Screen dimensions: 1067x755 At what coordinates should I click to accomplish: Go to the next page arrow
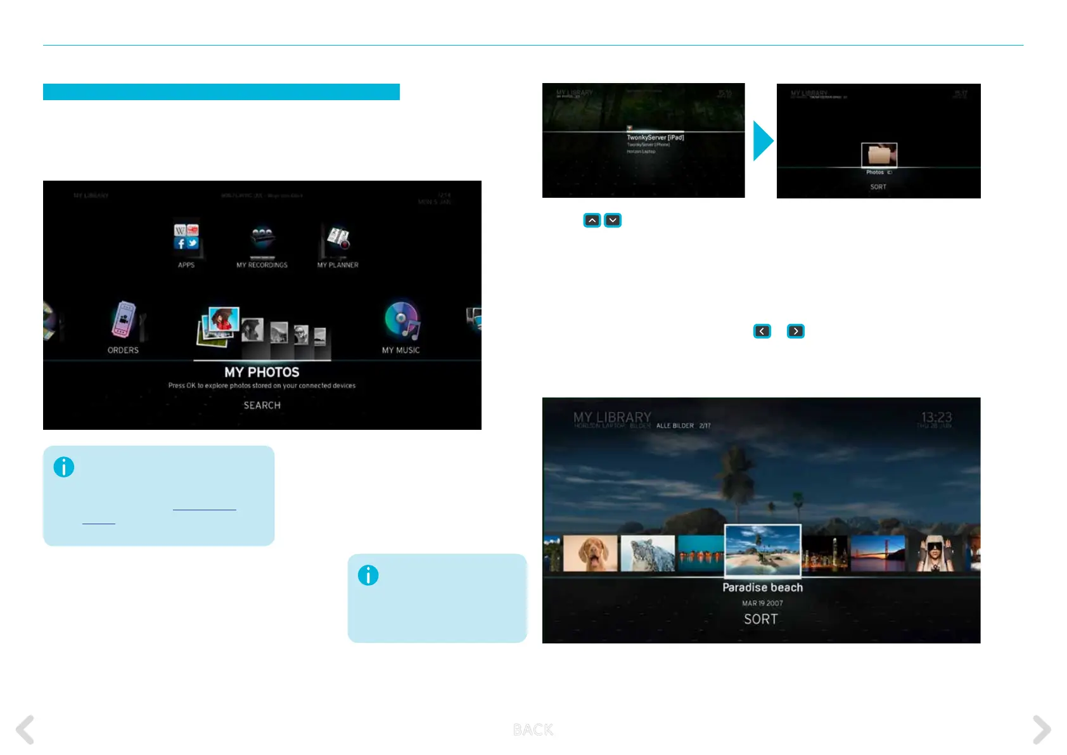tap(1041, 730)
